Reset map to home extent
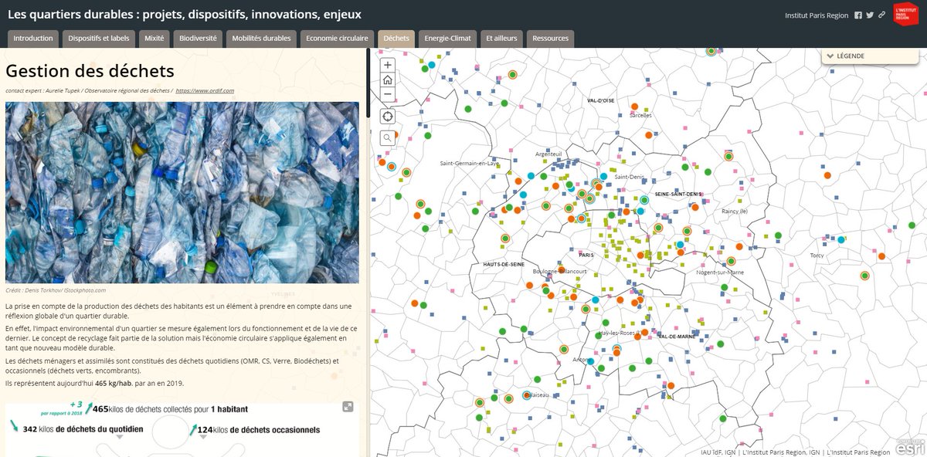This screenshot has width=927, height=457. click(x=388, y=80)
